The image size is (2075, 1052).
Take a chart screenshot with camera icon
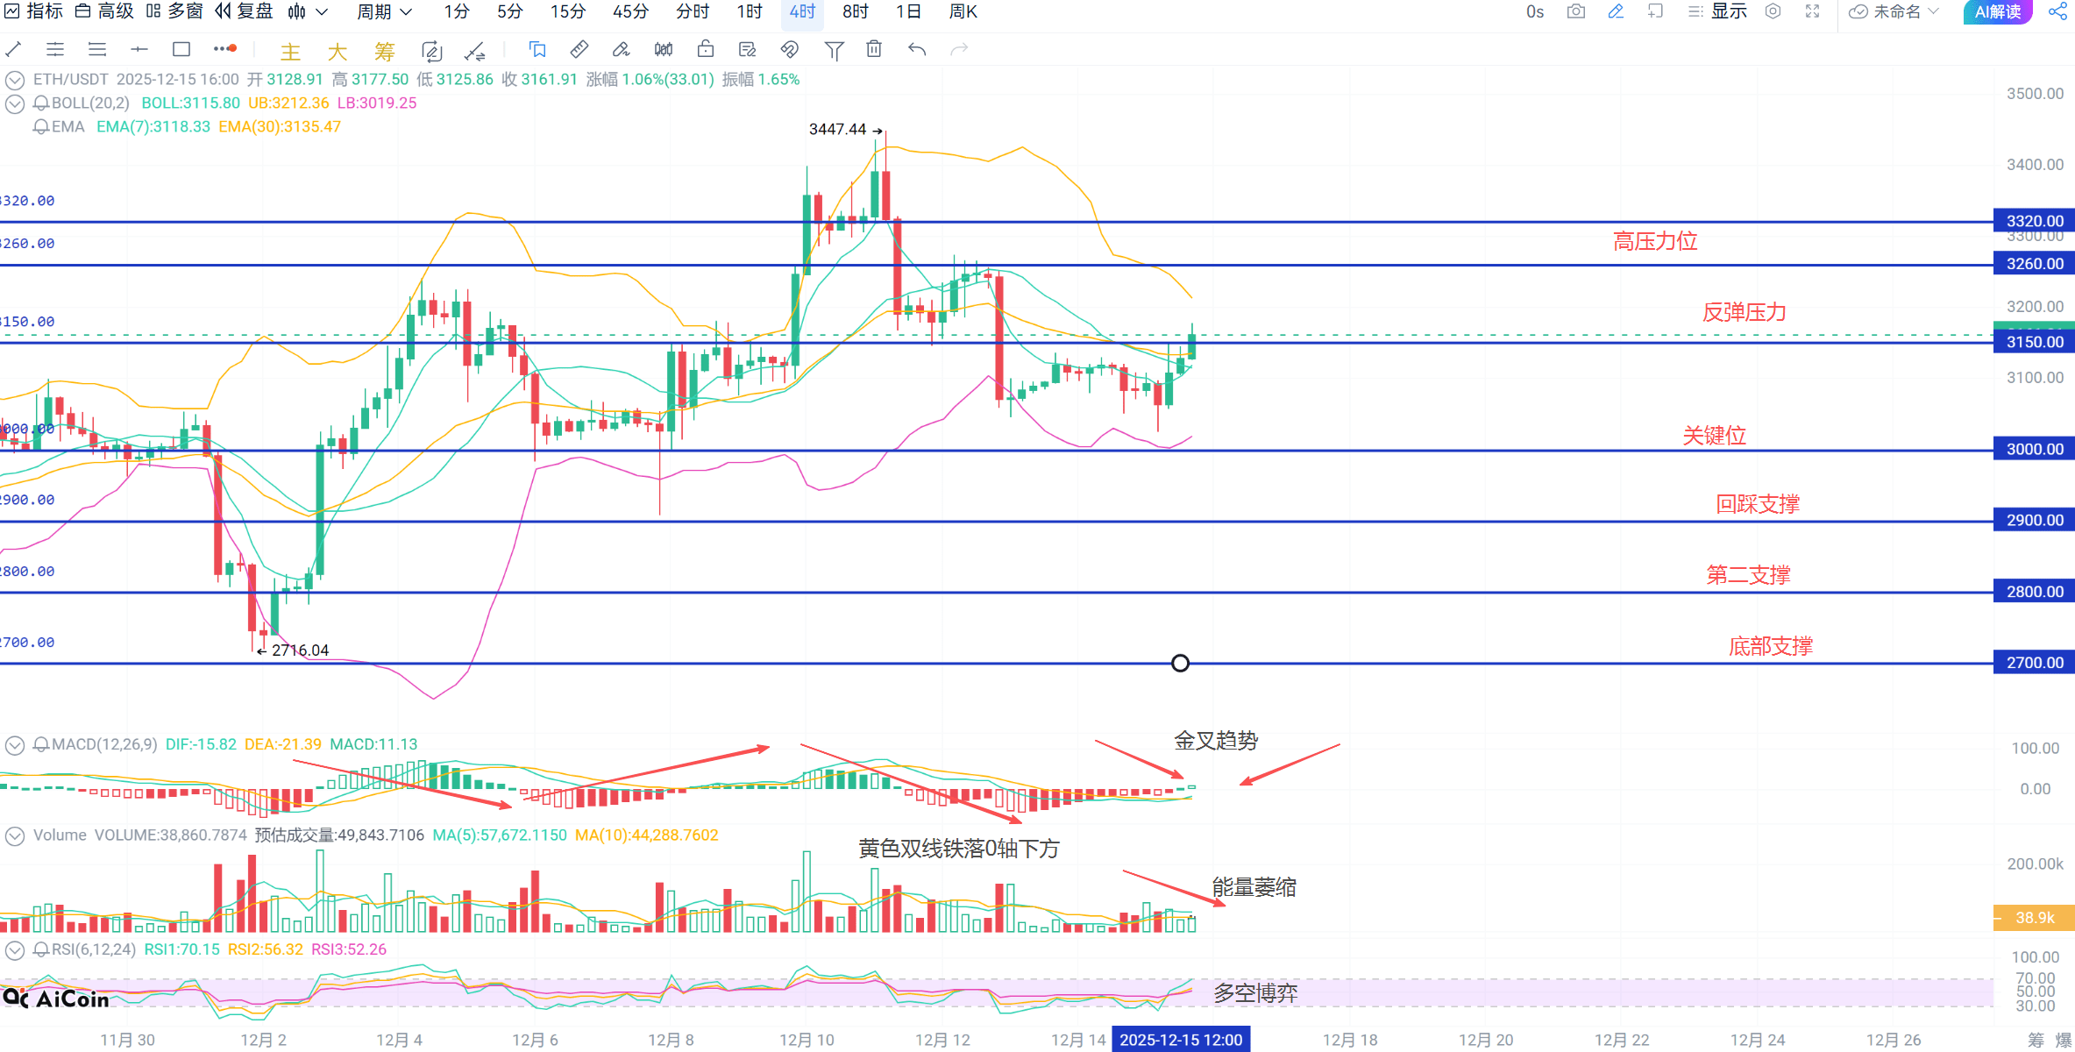coord(1575,11)
